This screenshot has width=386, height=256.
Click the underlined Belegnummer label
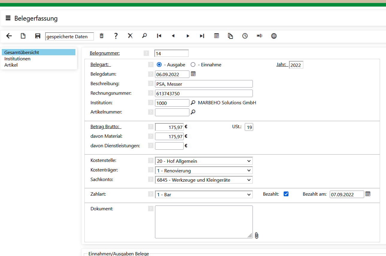coord(105,53)
